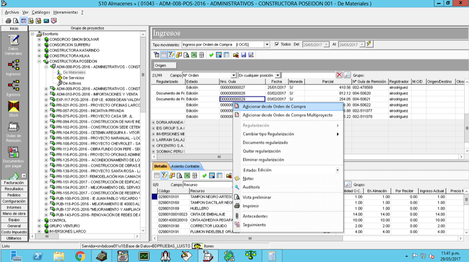Click the green checkmark toolbar icon

tap(211, 55)
